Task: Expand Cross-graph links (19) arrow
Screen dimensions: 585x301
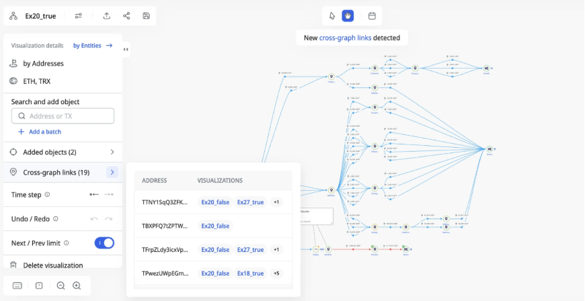Action: point(112,172)
